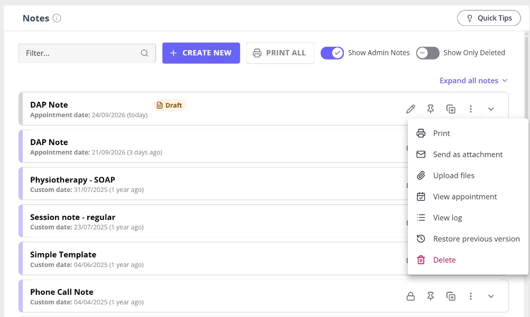
Task: Open more options for Phone Call Note
Action: (x=471, y=296)
